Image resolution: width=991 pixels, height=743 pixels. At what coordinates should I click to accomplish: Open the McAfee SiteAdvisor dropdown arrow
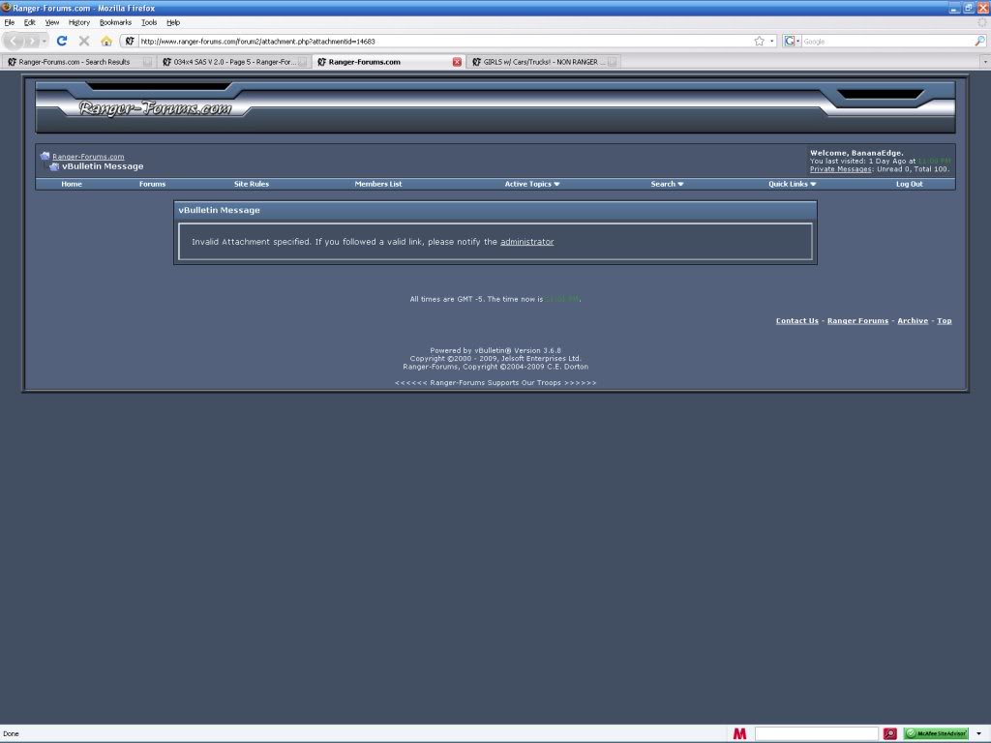(x=978, y=733)
